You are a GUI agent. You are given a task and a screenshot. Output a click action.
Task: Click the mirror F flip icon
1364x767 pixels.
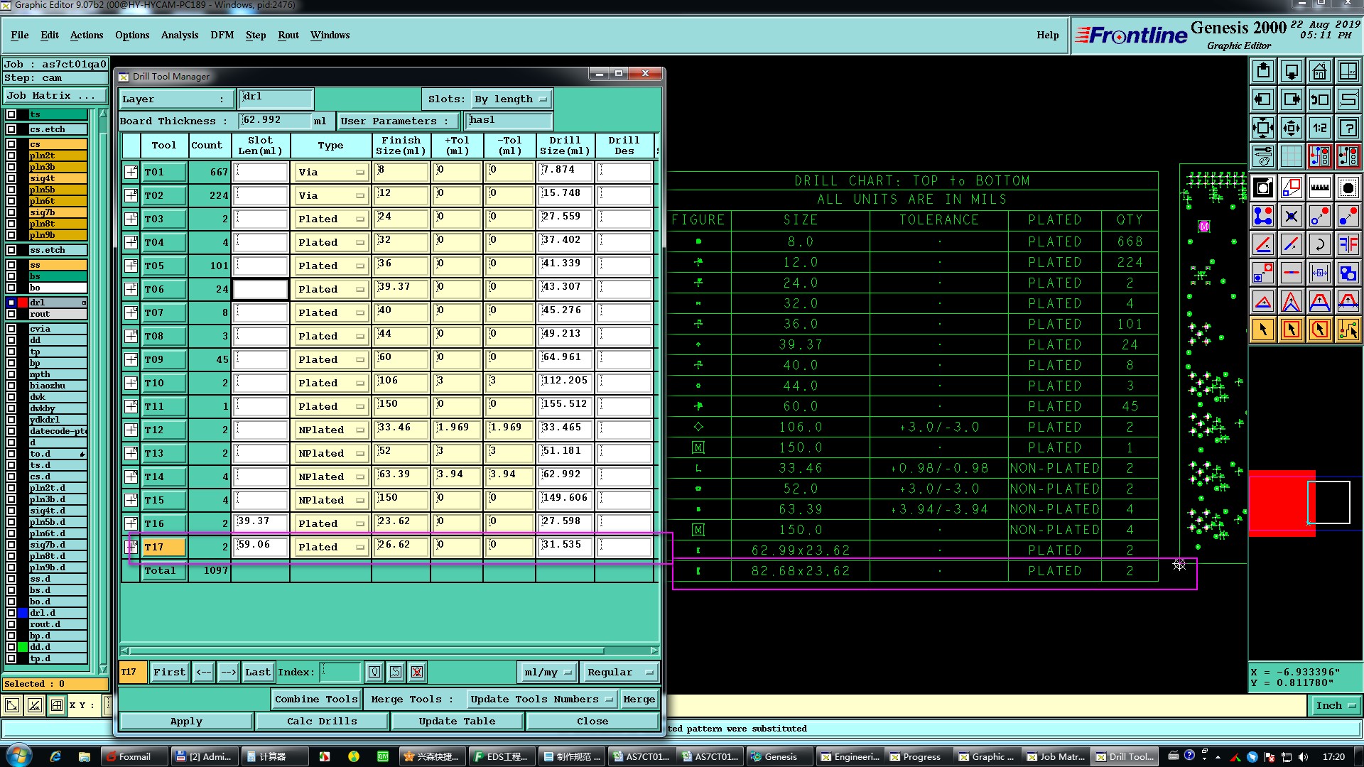1348,245
